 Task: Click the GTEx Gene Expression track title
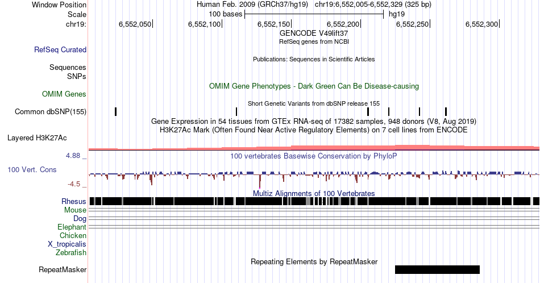tap(314, 121)
